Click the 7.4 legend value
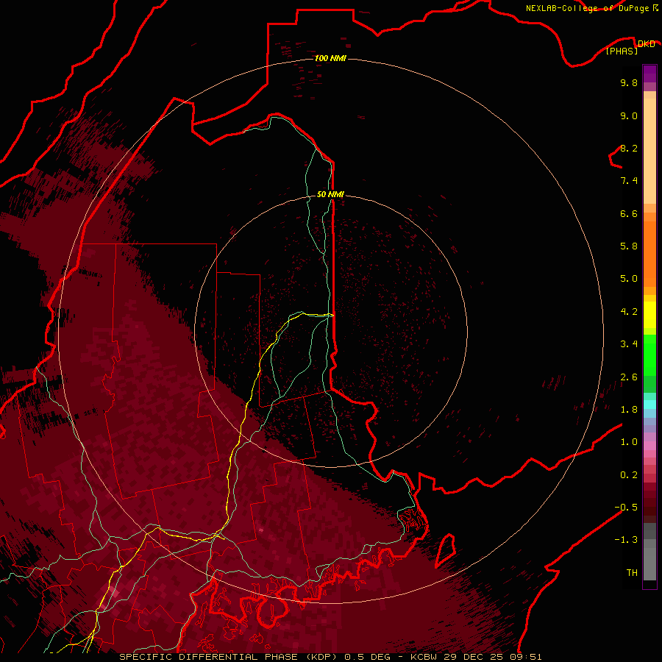This screenshot has height=662, width=662. pyautogui.click(x=629, y=181)
